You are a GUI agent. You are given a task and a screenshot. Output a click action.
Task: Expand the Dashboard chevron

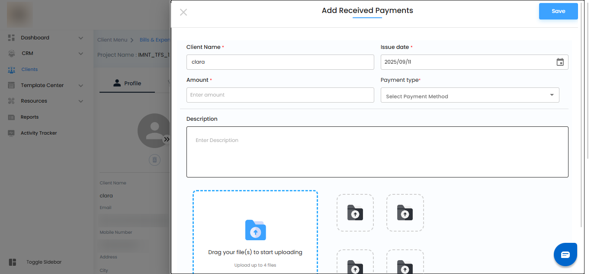click(x=81, y=38)
